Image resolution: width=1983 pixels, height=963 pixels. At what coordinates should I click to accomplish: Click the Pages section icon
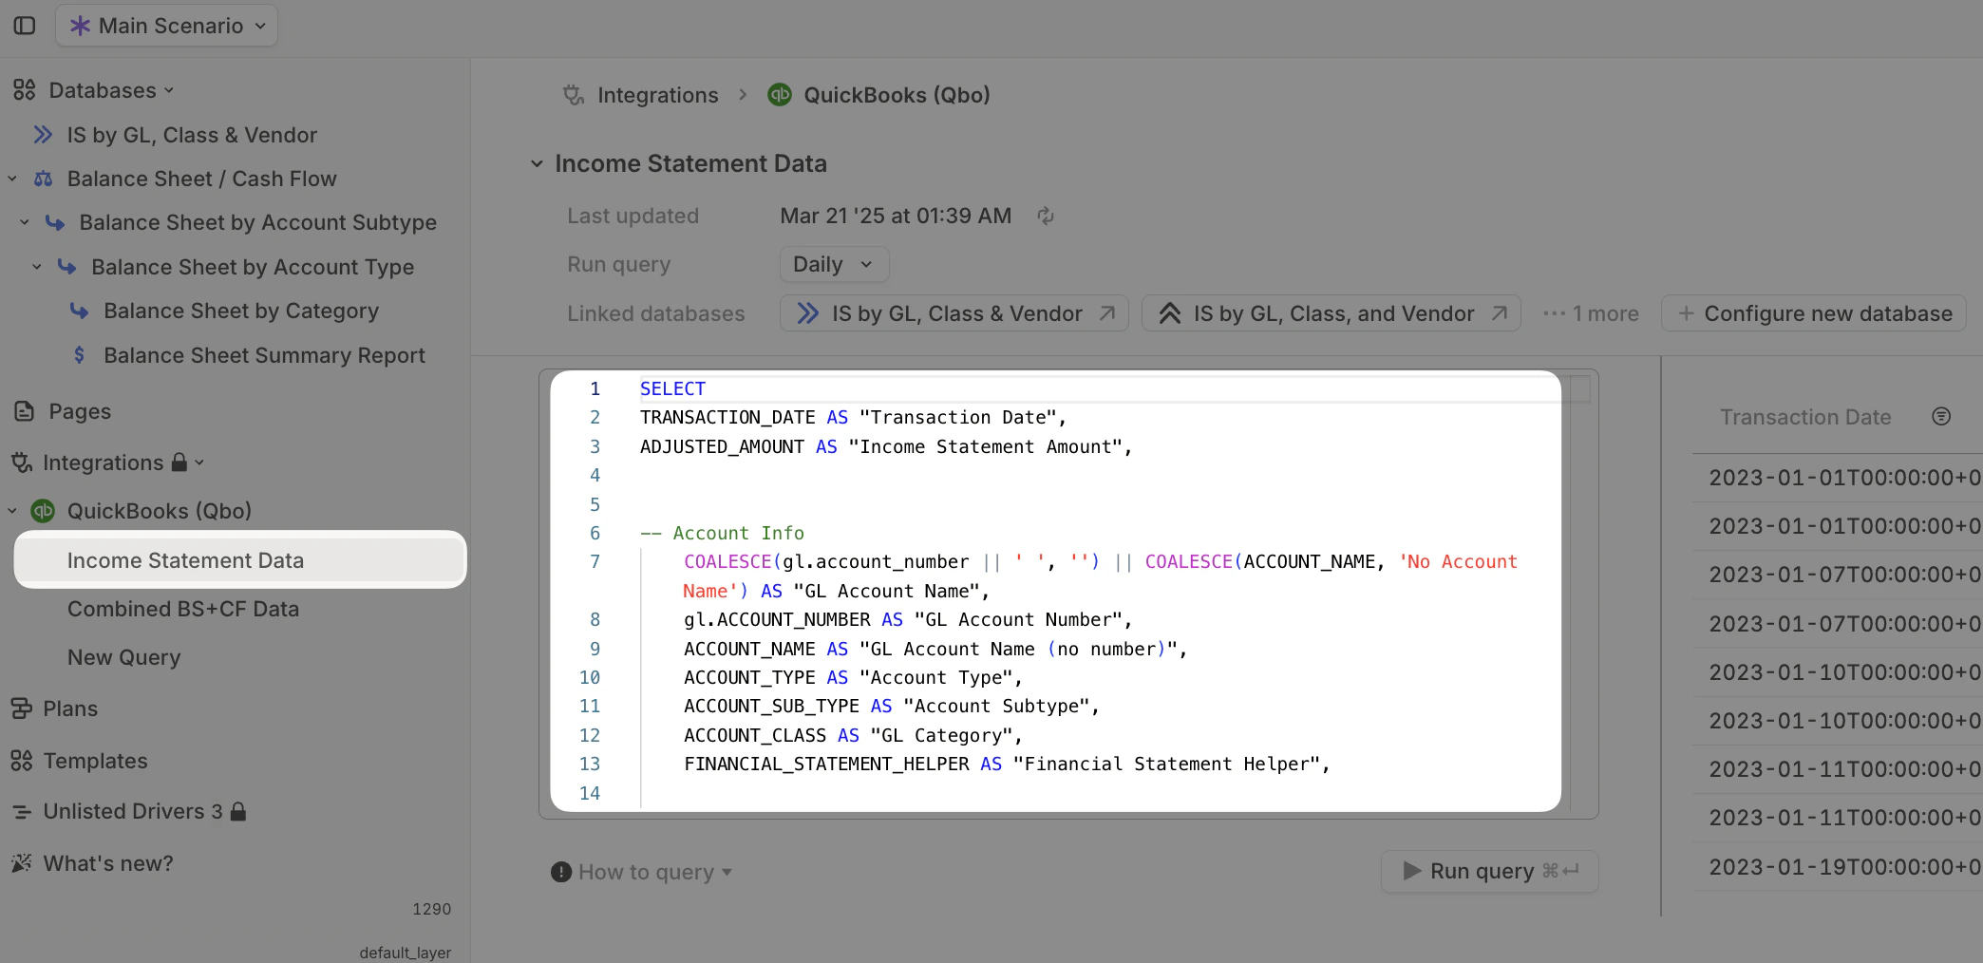tap(24, 411)
